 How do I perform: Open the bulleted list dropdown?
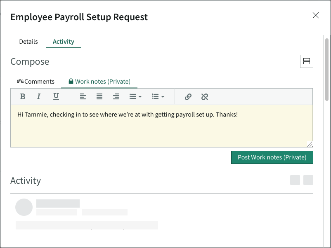pyautogui.click(x=135, y=97)
